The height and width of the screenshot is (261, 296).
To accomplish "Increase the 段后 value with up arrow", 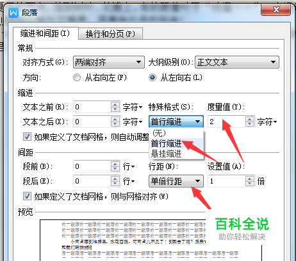I will (115, 178).
